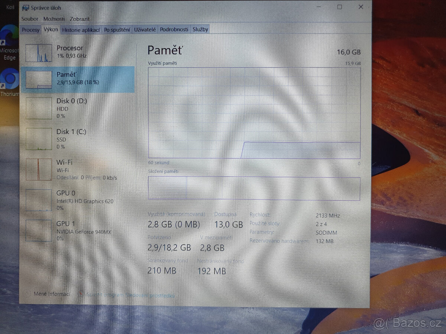Click the Složení paměti composition bar

pos(254,188)
